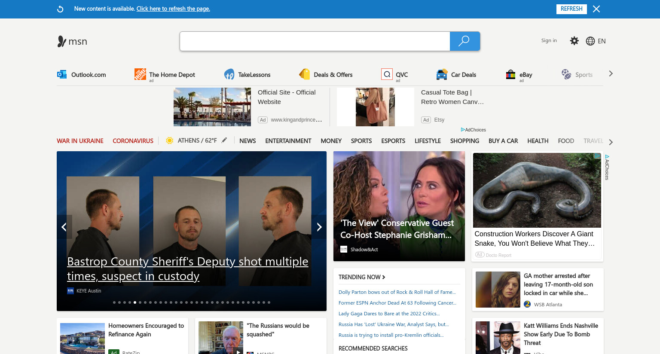This screenshot has width=660, height=354.
Task: Show more shortcuts with right chevron
Action: pyautogui.click(x=611, y=73)
